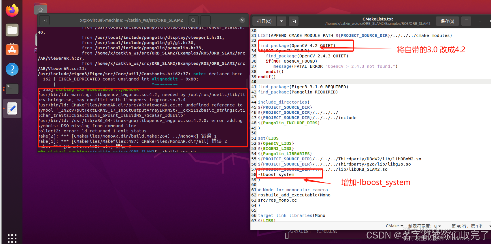Close the terminal window
491x244 pixels.
242,20
